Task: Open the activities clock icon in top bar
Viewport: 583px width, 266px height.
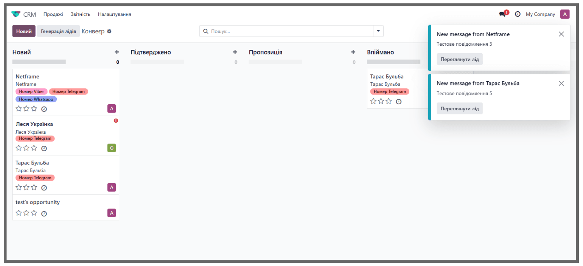Action: [518, 14]
